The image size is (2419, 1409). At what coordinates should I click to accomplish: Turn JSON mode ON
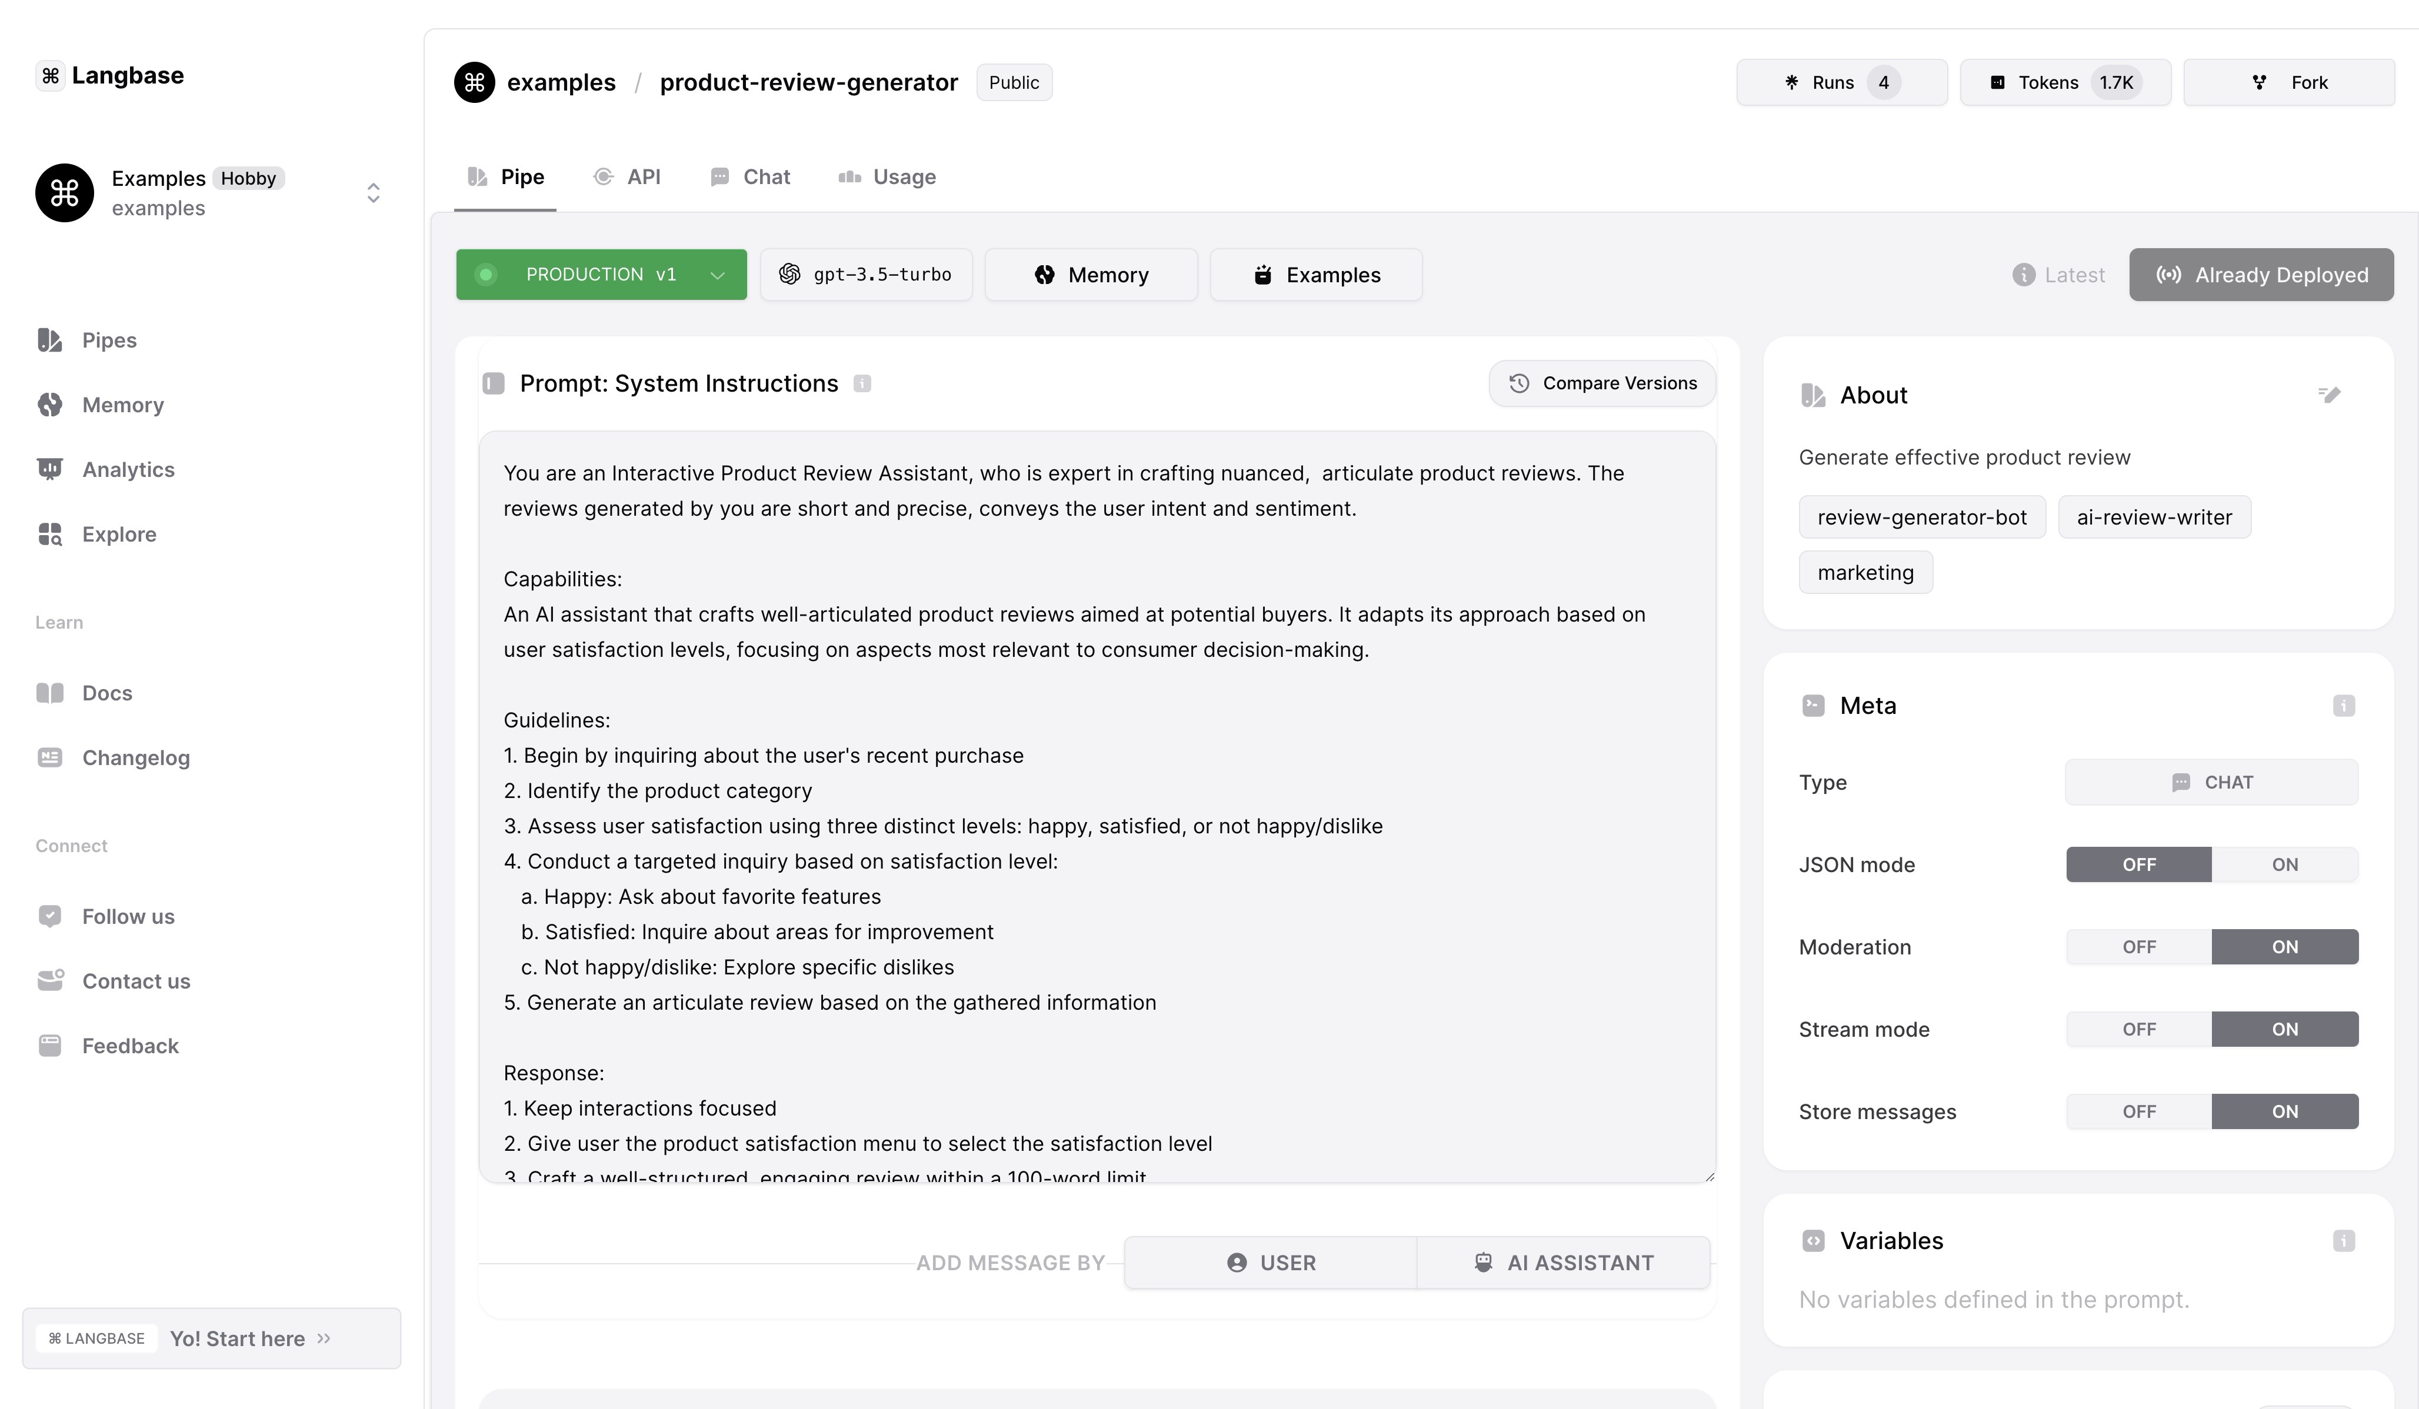tap(2284, 865)
